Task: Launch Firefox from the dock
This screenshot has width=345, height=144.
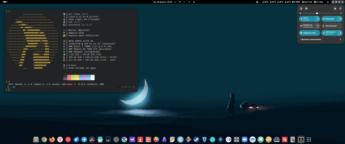Action: pyautogui.click(x=52, y=139)
